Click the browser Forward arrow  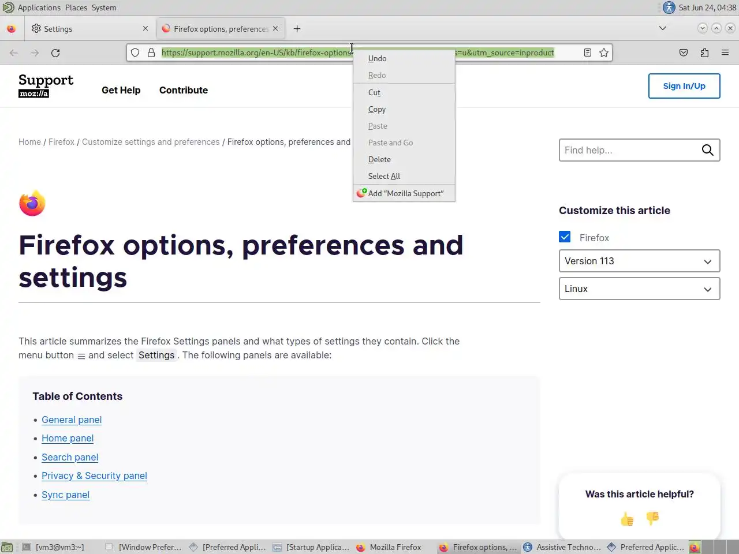click(x=35, y=53)
